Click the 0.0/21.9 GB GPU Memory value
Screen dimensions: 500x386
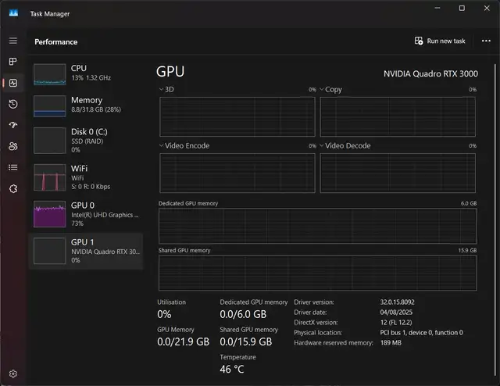point(183,341)
